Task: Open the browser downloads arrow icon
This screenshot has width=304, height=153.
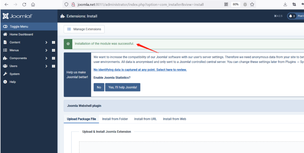Action: tap(285, 4)
